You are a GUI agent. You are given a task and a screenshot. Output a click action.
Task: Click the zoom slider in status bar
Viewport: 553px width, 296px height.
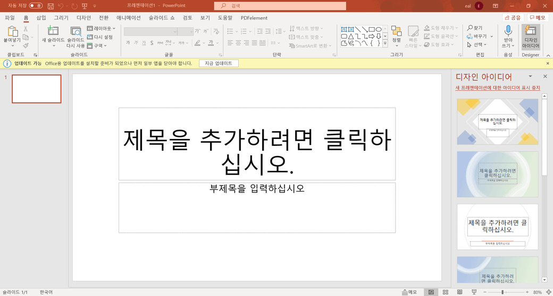(502, 292)
